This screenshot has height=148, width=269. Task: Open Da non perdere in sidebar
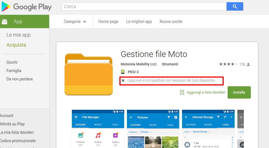[x=20, y=79]
